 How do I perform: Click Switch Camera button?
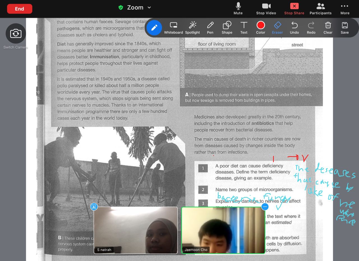[16, 34]
